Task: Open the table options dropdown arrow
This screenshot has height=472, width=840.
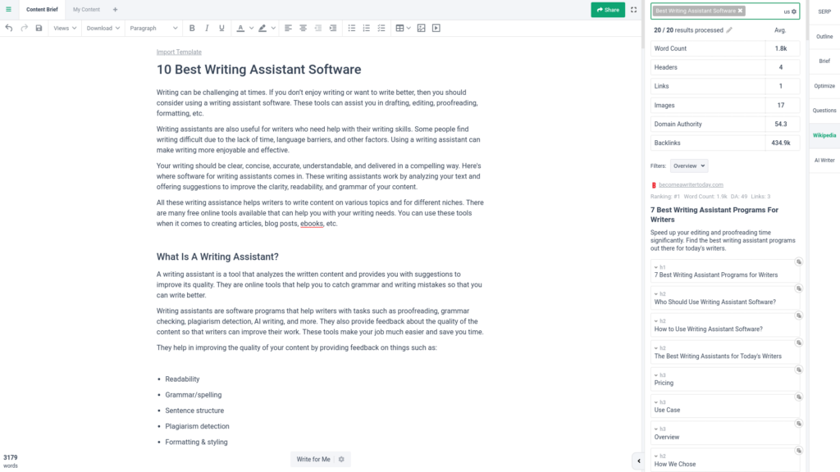Action: (x=409, y=28)
